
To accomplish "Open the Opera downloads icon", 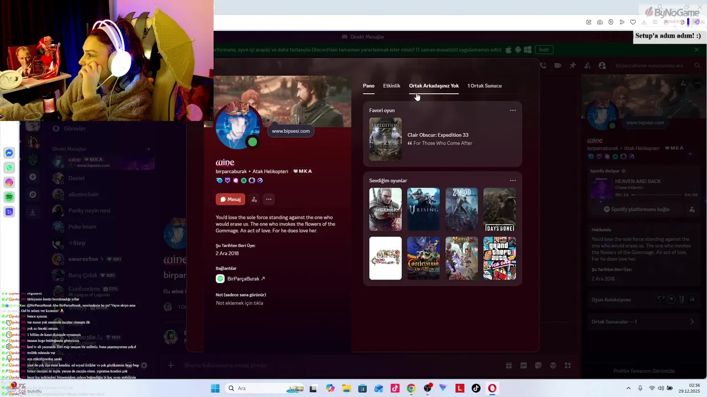I will (644, 22).
